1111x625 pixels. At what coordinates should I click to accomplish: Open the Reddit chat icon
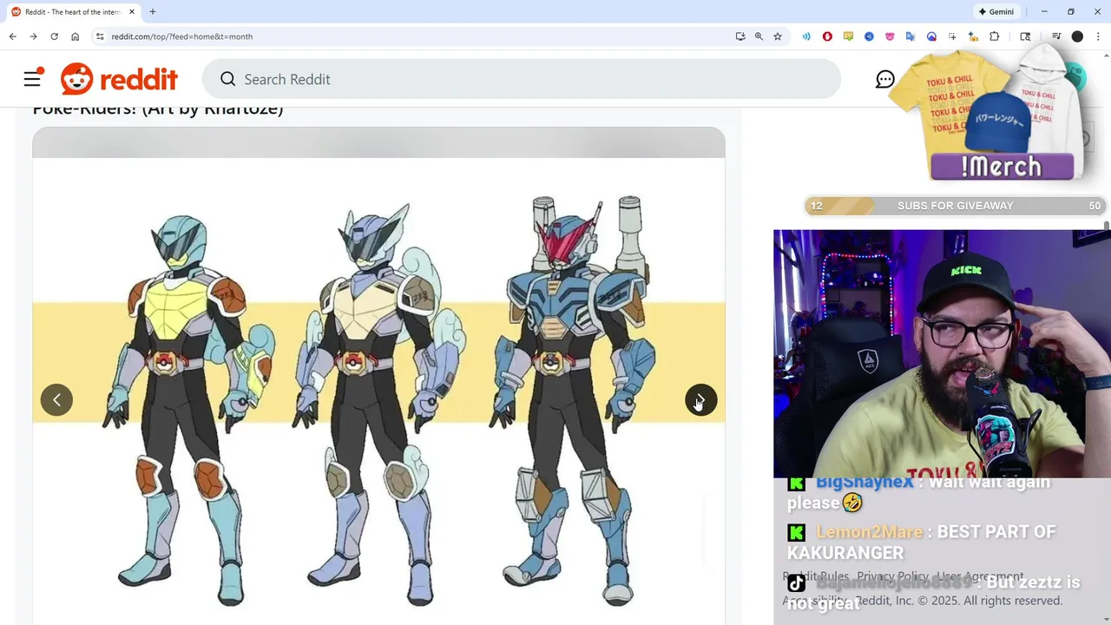point(884,79)
